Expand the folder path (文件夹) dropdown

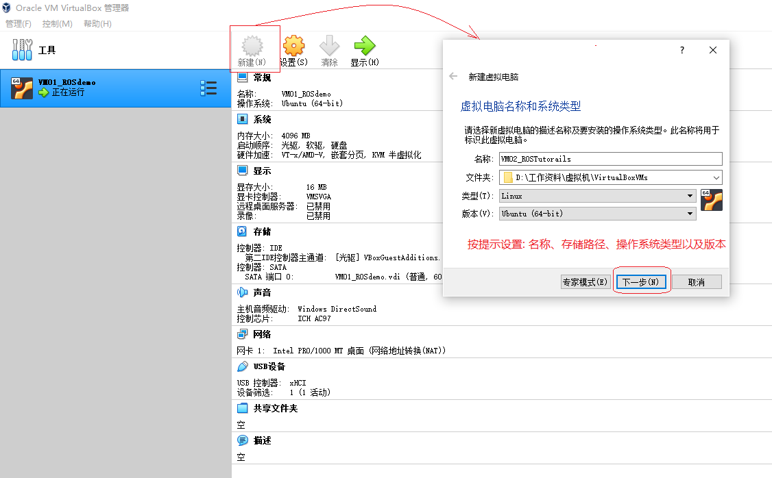click(x=716, y=177)
